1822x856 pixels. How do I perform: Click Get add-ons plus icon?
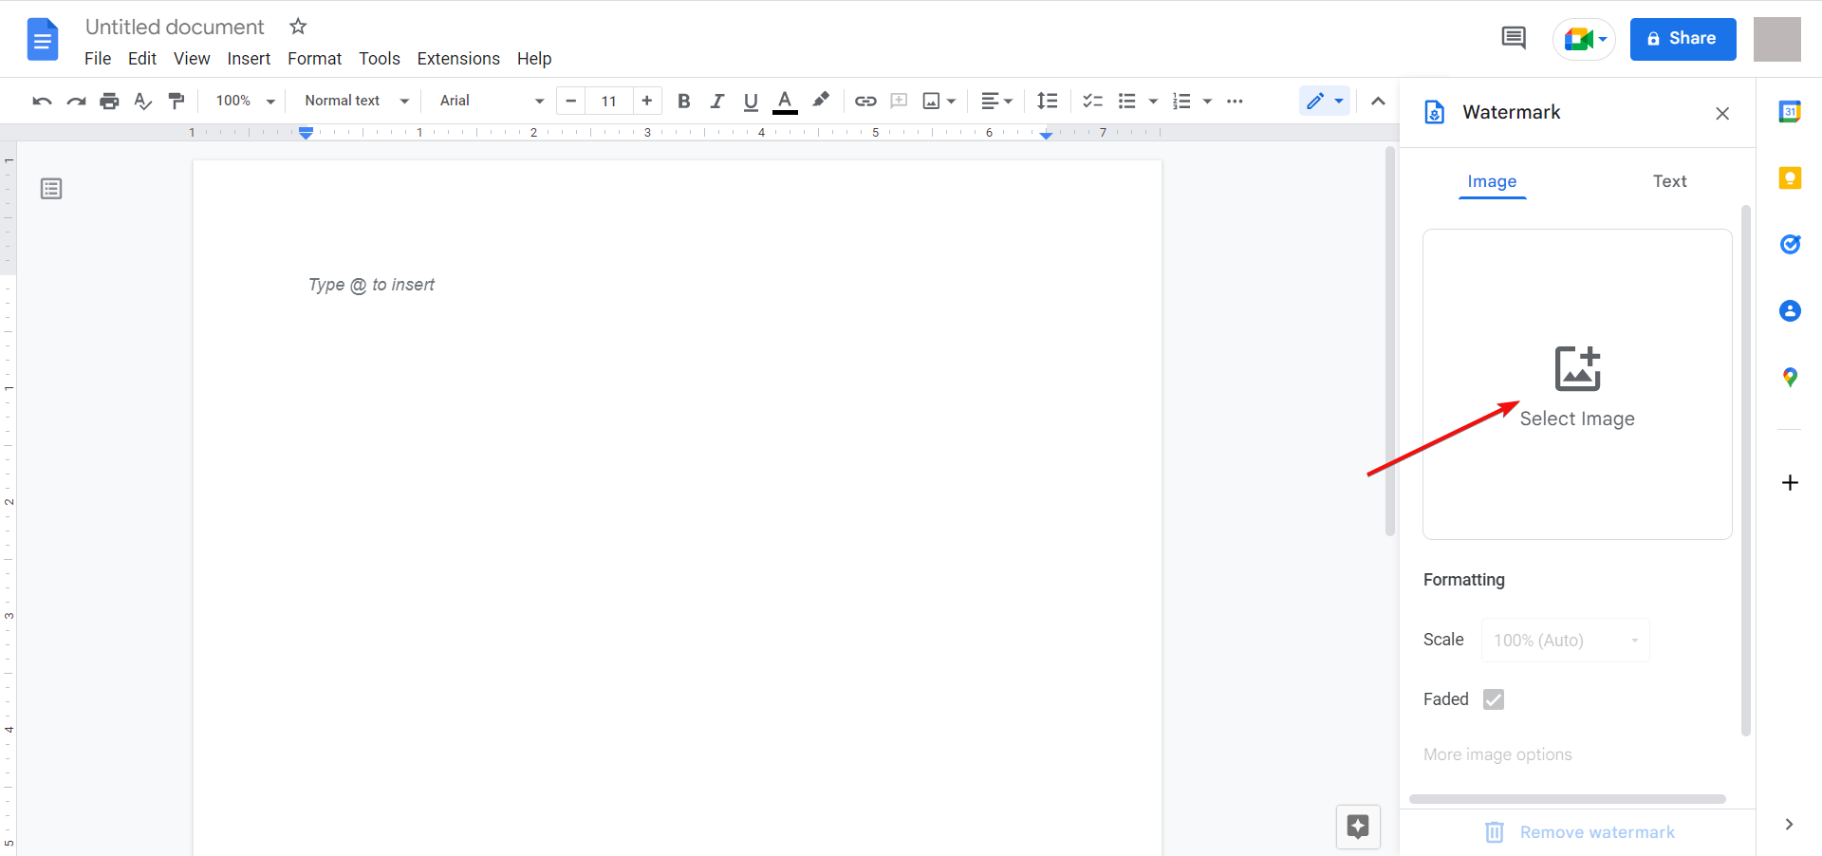tap(1790, 482)
